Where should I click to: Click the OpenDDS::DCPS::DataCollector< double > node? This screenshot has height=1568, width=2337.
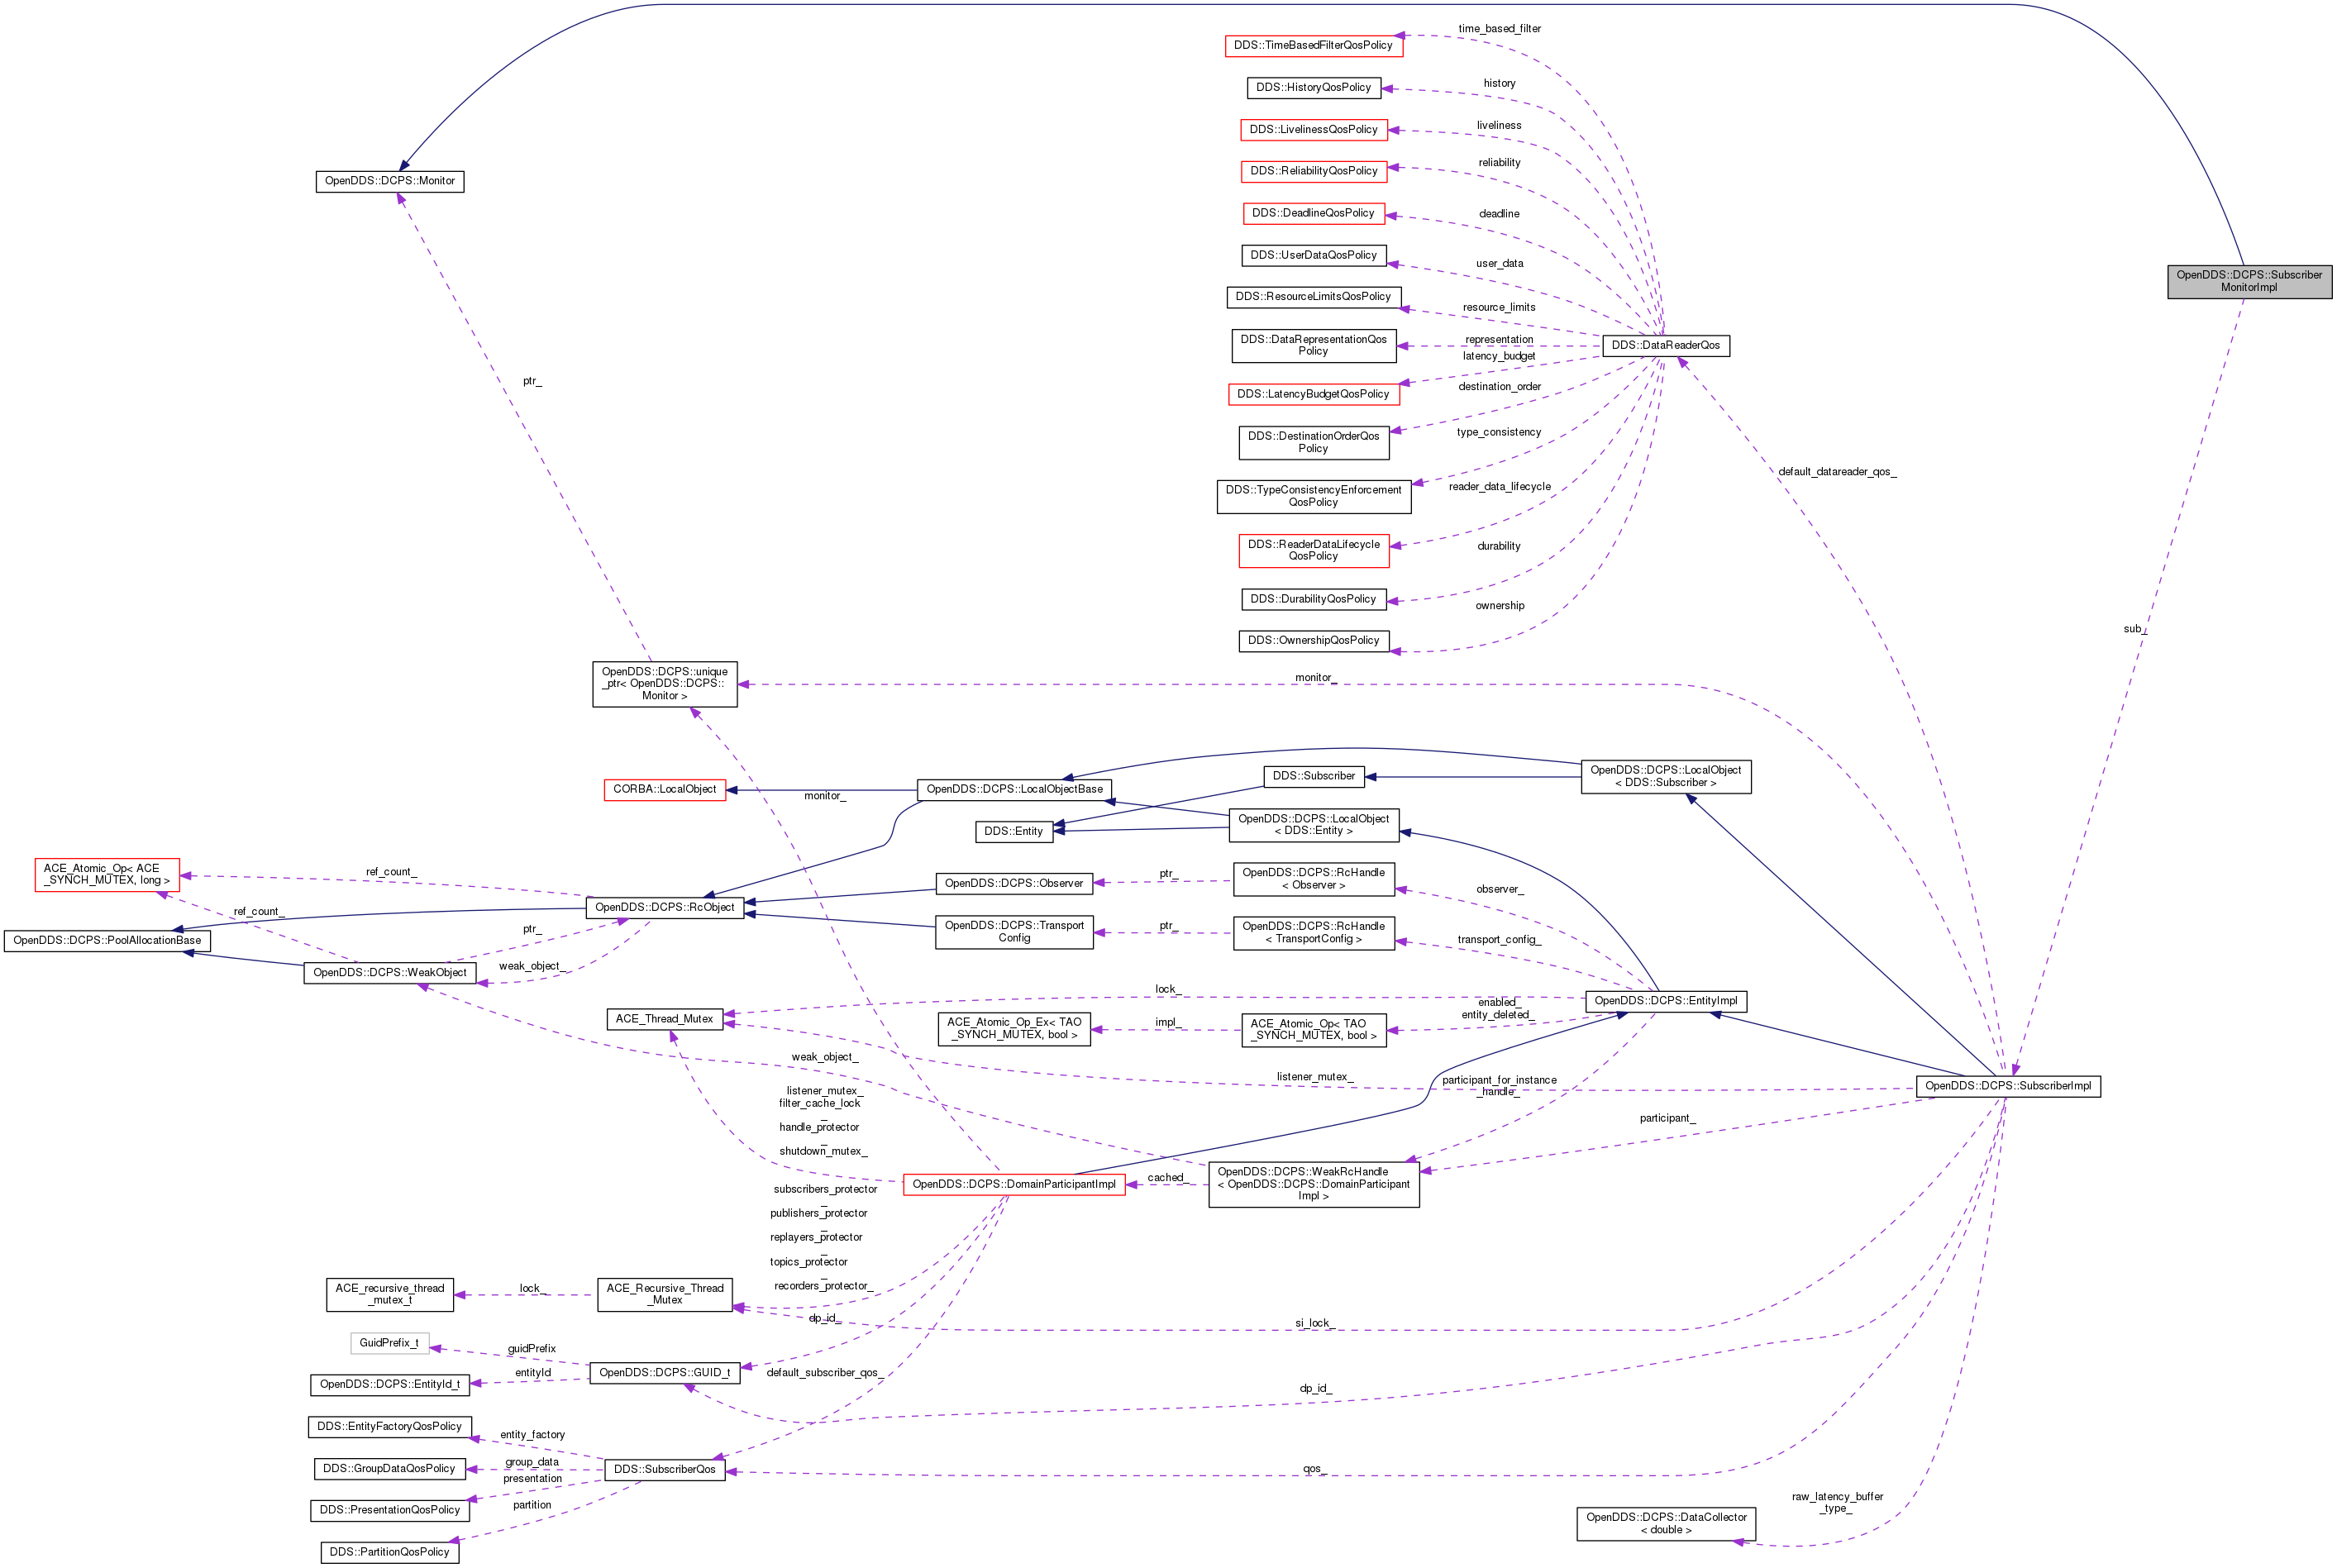point(1666,1523)
